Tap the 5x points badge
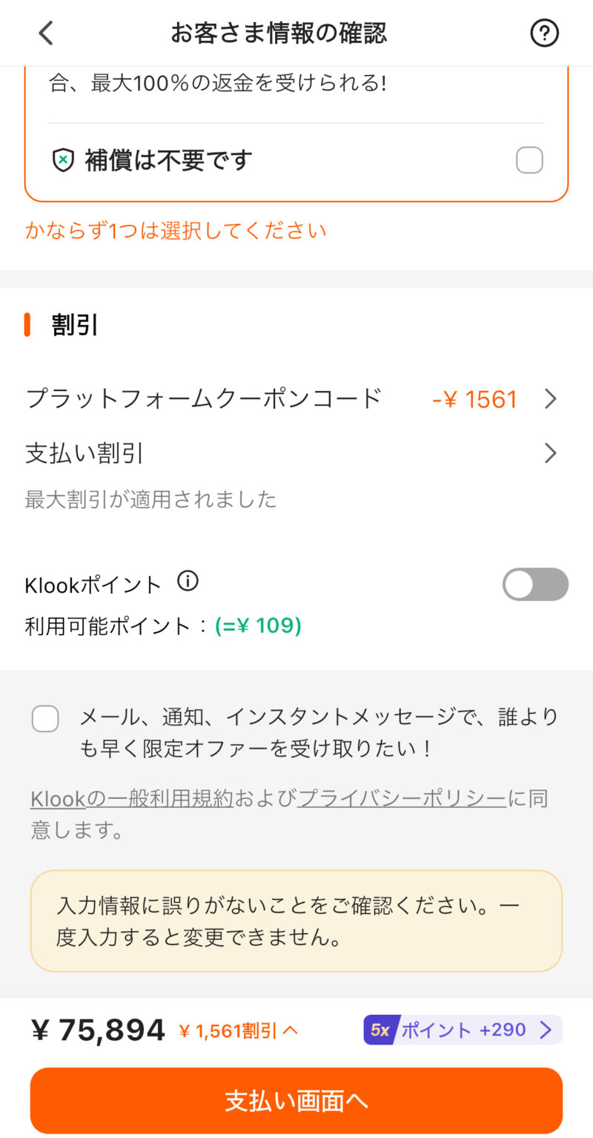This screenshot has width=593, height=1138. [x=381, y=1030]
